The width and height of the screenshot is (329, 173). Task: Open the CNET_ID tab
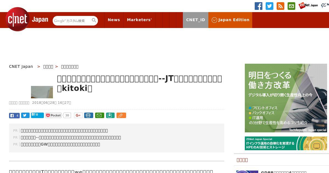pos(195,20)
